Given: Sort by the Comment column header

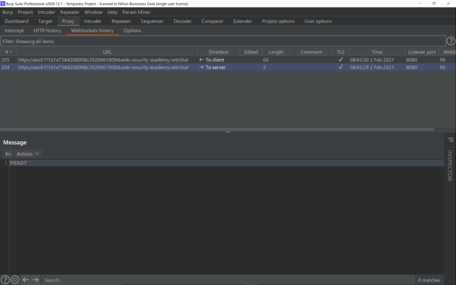Looking at the screenshot, I should pyautogui.click(x=311, y=52).
